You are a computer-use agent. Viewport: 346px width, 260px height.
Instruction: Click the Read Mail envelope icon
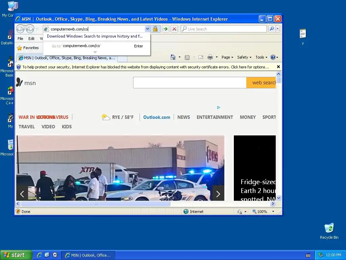(201, 57)
